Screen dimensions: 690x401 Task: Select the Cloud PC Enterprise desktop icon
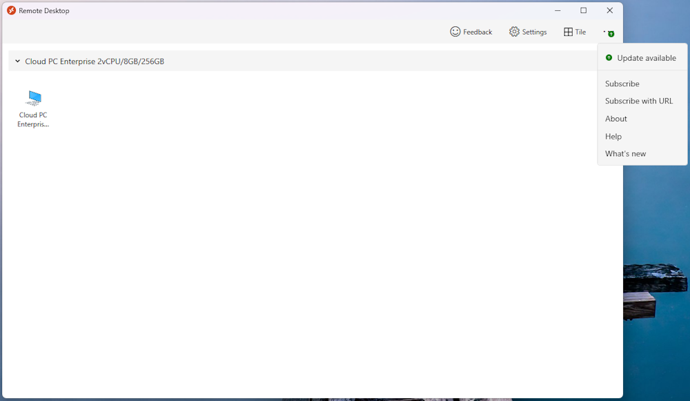tap(33, 109)
